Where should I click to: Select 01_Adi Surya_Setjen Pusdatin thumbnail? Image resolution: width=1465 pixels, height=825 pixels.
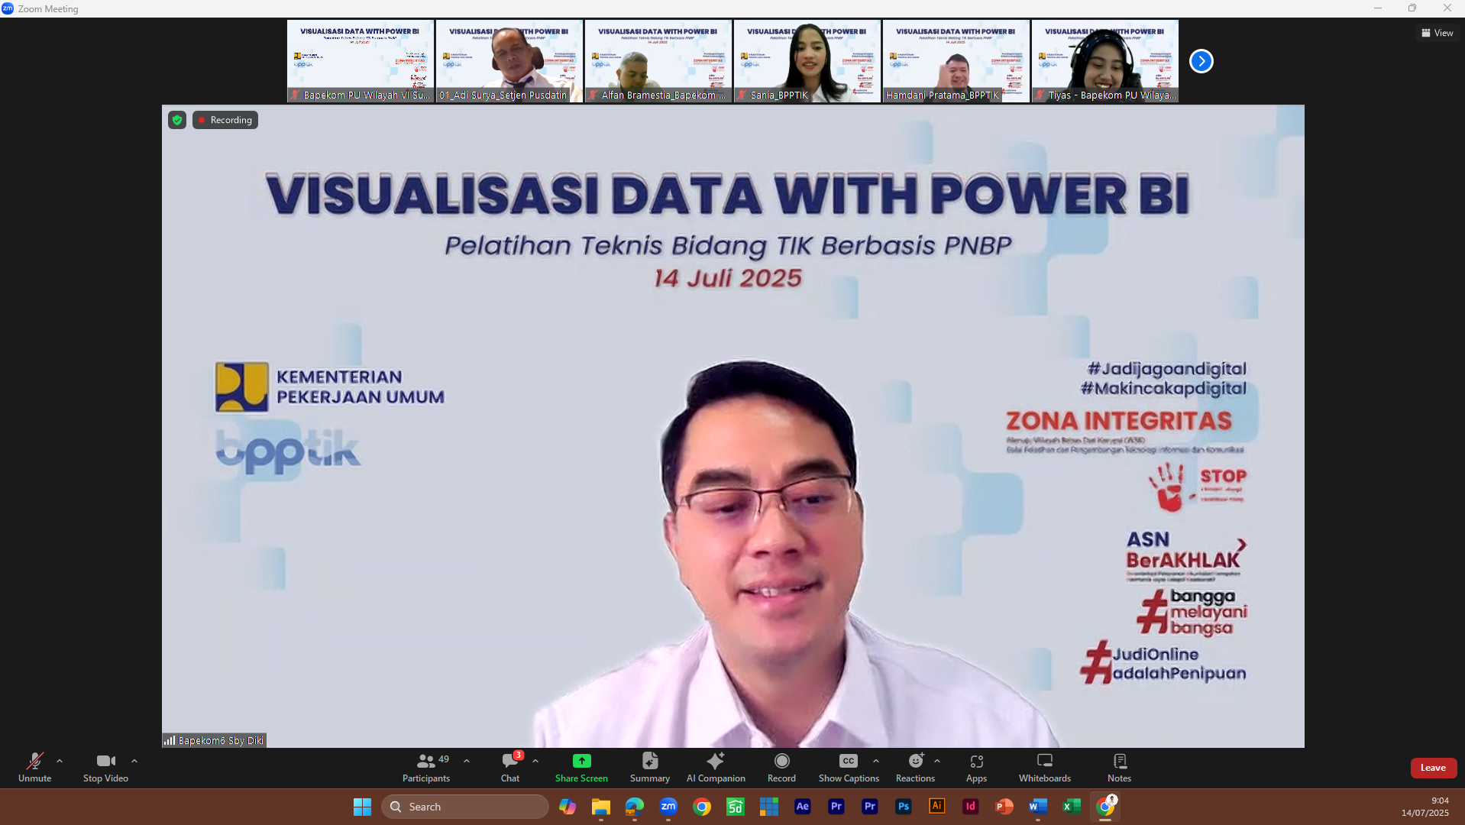point(509,61)
